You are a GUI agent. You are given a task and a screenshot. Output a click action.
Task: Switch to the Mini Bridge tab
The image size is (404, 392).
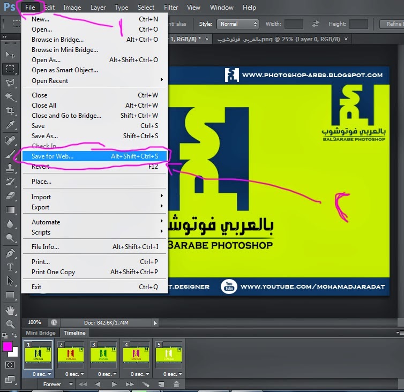[x=41, y=333]
